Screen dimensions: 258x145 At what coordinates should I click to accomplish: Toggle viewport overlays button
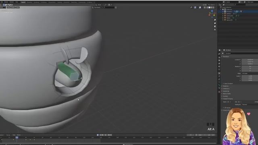(200, 8)
